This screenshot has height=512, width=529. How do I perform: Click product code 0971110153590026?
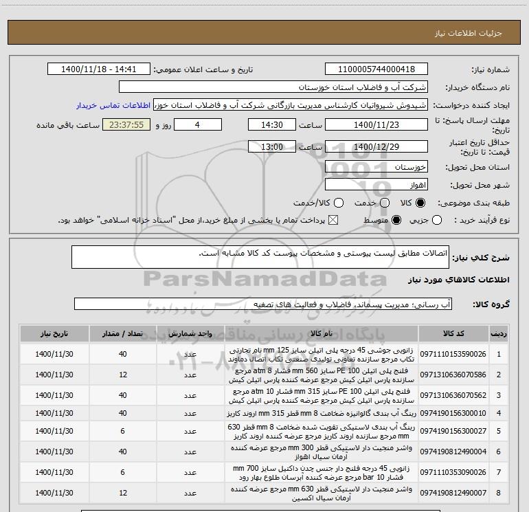coord(453,354)
